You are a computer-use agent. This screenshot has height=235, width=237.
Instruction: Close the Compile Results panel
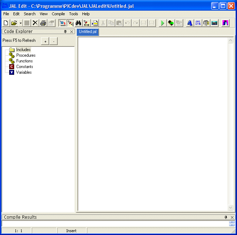click(x=232, y=217)
